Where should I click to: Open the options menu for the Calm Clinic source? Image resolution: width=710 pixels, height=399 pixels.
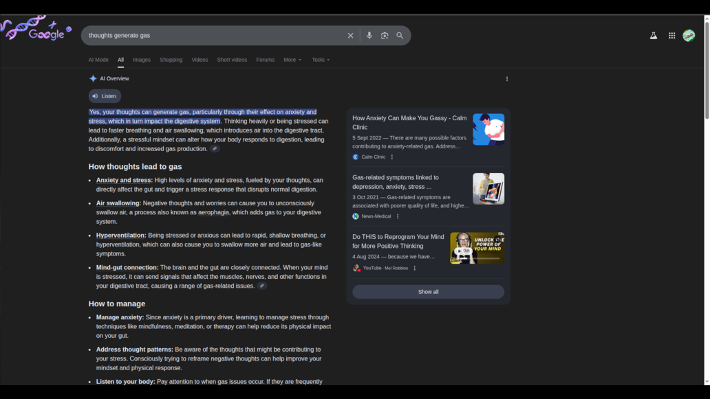(x=392, y=157)
